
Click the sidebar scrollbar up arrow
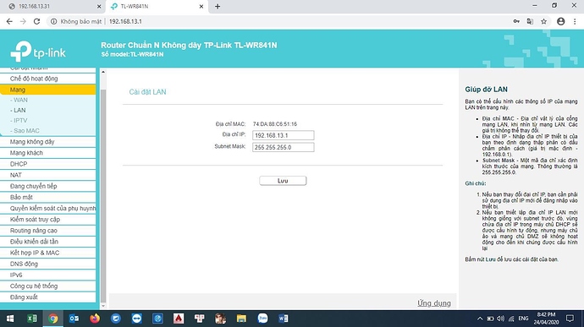click(103, 72)
